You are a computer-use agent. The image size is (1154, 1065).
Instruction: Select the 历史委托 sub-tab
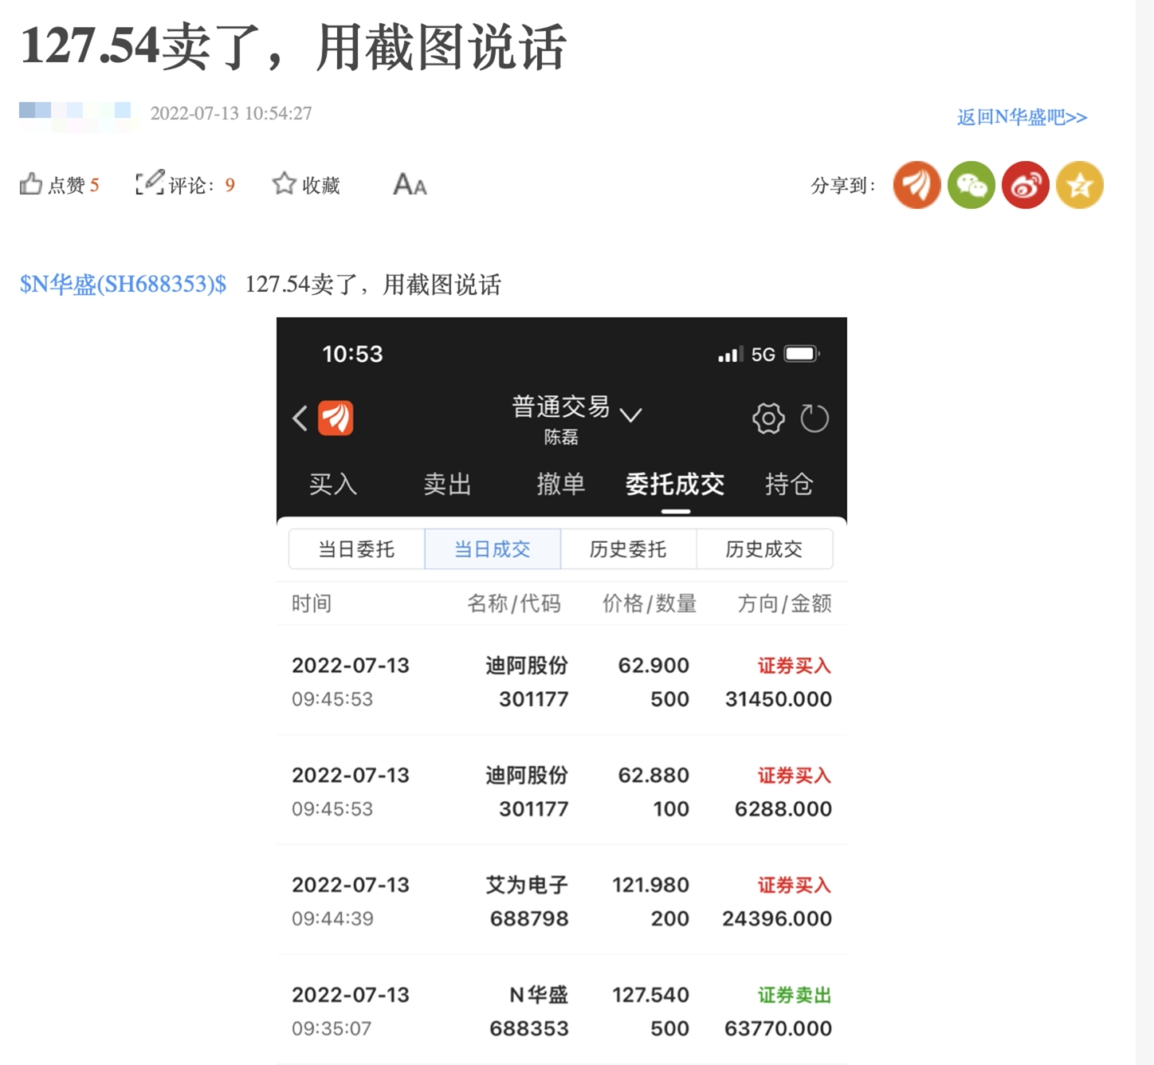(x=628, y=549)
